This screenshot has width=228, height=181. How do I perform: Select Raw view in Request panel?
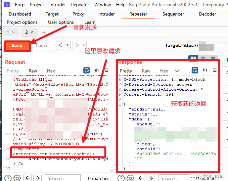point(33,71)
